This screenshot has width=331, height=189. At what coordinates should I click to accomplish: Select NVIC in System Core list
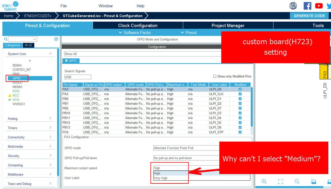(16, 91)
